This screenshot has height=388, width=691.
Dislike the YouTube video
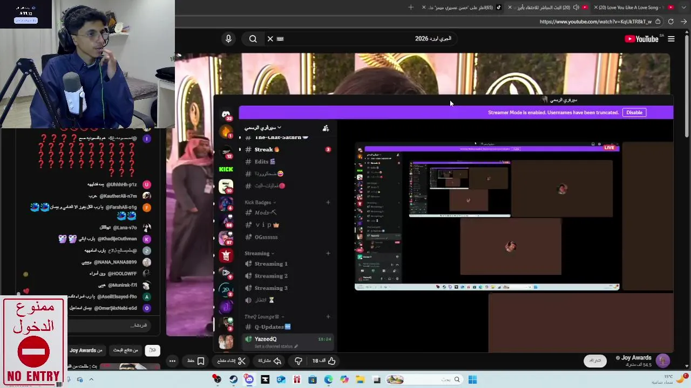(x=298, y=361)
